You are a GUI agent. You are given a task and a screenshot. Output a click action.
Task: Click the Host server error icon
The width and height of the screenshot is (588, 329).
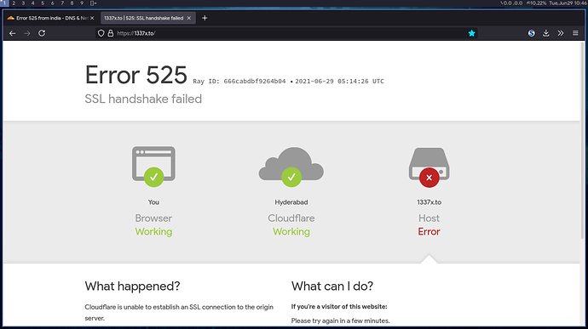429,167
